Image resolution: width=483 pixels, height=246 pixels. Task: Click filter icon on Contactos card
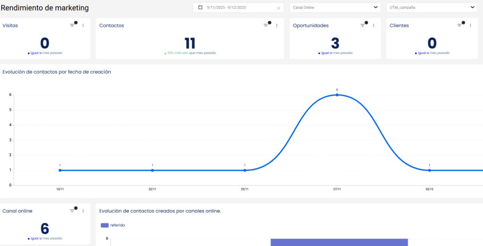click(x=266, y=25)
